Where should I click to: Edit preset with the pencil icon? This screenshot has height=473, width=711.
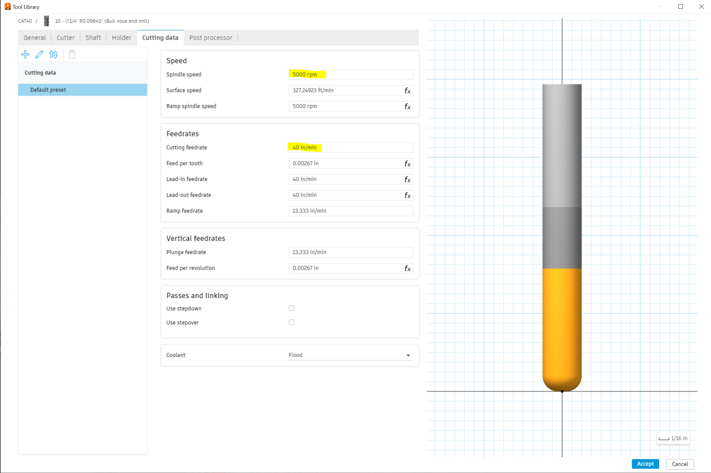pos(39,54)
